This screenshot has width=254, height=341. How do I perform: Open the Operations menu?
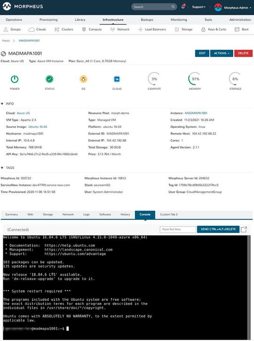14,20
